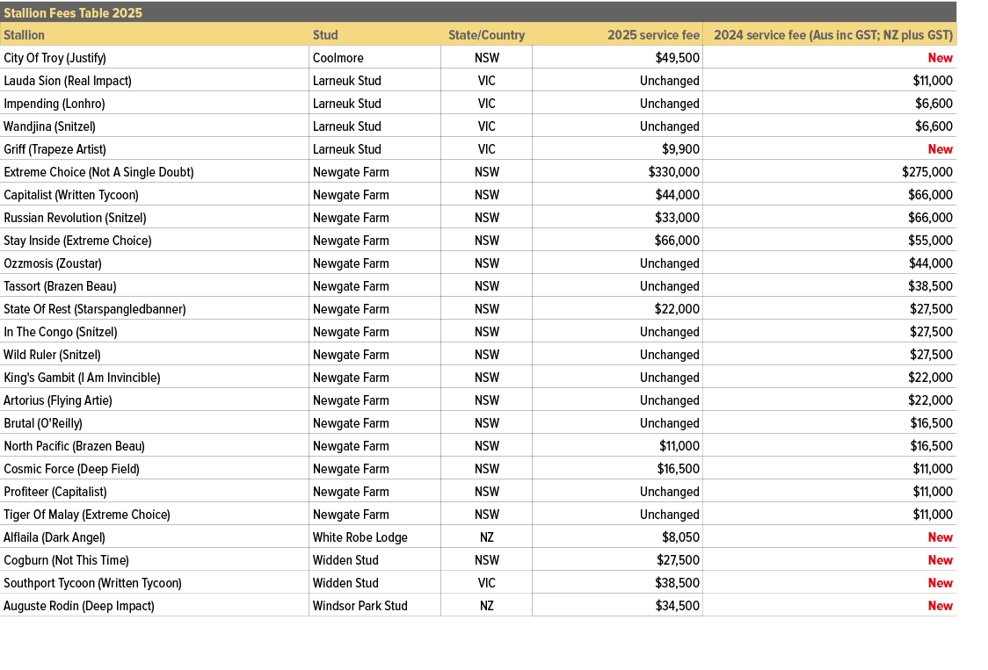The image size is (988, 670).
Task: Select the Windsor Park Stud cell
Action: 360,606
